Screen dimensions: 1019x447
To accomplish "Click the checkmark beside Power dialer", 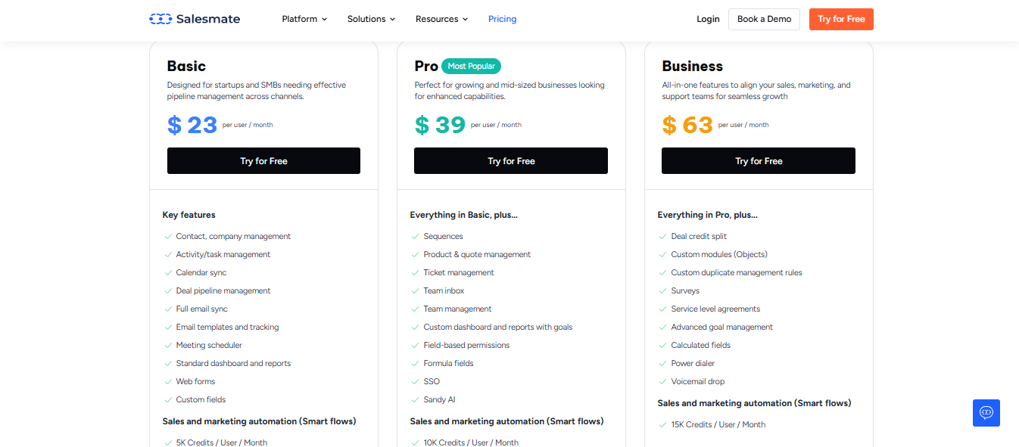I will click(x=662, y=363).
